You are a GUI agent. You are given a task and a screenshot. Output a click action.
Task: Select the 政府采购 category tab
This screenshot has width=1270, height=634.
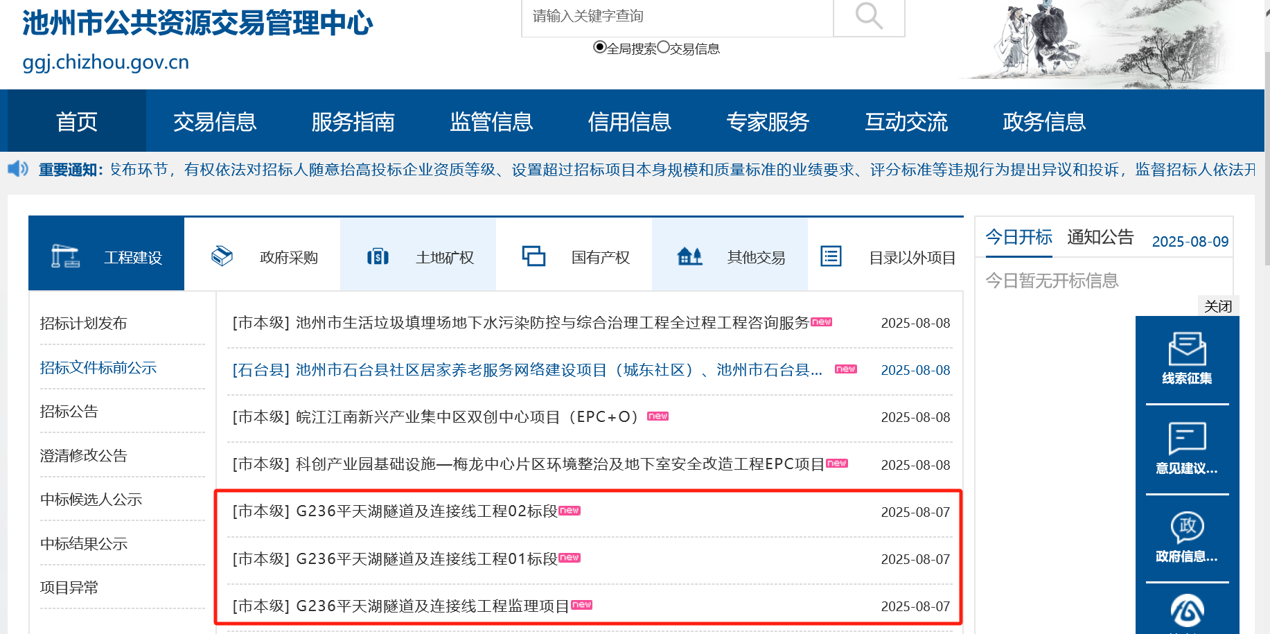[x=262, y=254]
